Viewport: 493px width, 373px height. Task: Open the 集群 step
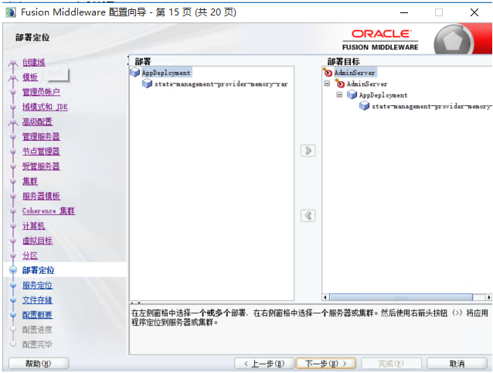[30, 181]
